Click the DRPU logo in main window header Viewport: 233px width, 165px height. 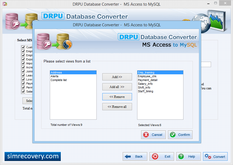[x=53, y=16]
